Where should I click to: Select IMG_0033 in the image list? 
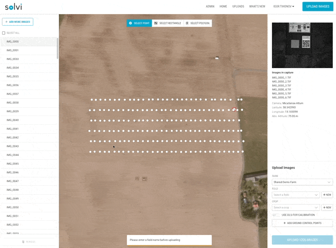click(29, 59)
